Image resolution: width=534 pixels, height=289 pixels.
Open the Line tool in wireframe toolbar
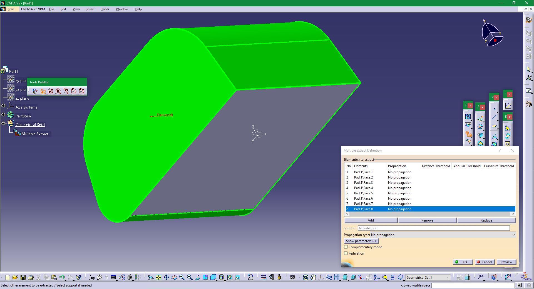[494, 117]
